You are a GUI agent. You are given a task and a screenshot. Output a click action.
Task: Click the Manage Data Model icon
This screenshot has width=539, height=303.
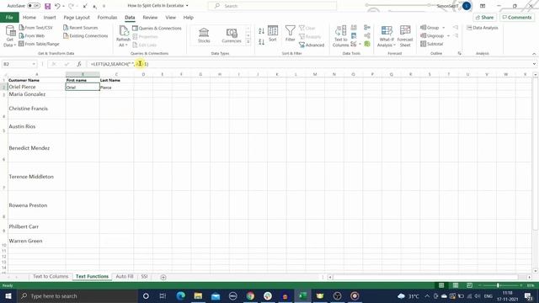pyautogui.click(x=367, y=44)
